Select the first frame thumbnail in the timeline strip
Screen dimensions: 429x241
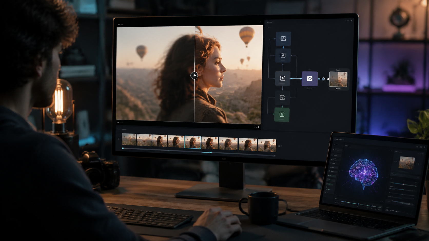click(x=129, y=140)
